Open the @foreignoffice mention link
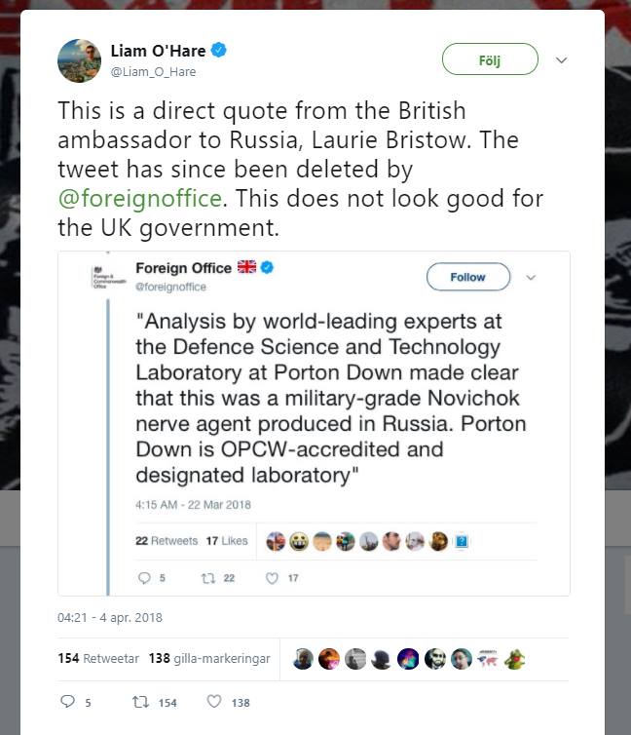Viewport: 631px width, 735px height. [x=140, y=199]
